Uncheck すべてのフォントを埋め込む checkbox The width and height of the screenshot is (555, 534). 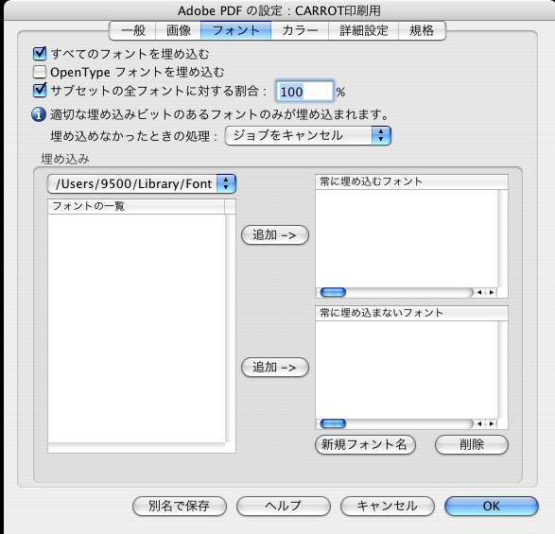pyautogui.click(x=40, y=54)
